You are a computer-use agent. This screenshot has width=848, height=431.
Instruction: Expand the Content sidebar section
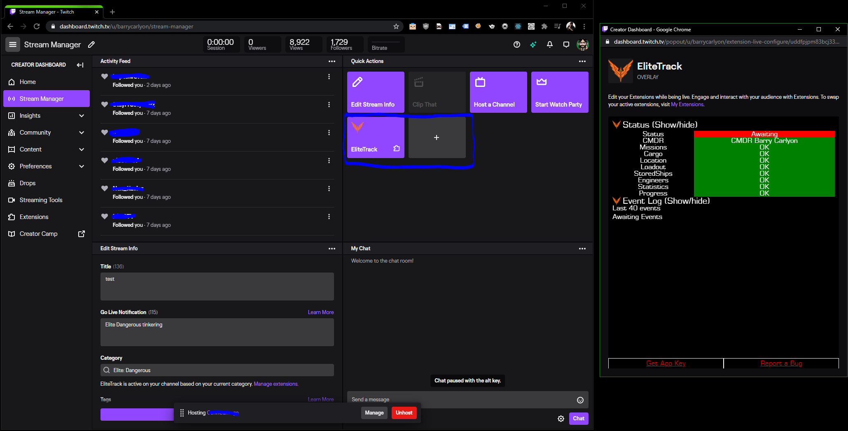pos(82,149)
